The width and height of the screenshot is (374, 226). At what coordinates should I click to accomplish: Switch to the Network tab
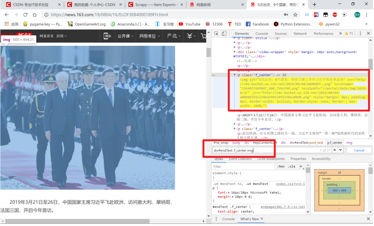[x=300, y=33]
